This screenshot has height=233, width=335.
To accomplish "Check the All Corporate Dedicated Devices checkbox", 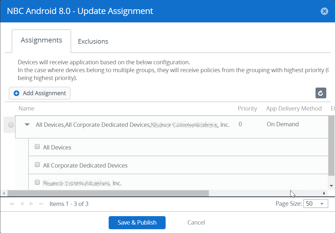I will (x=37, y=164).
